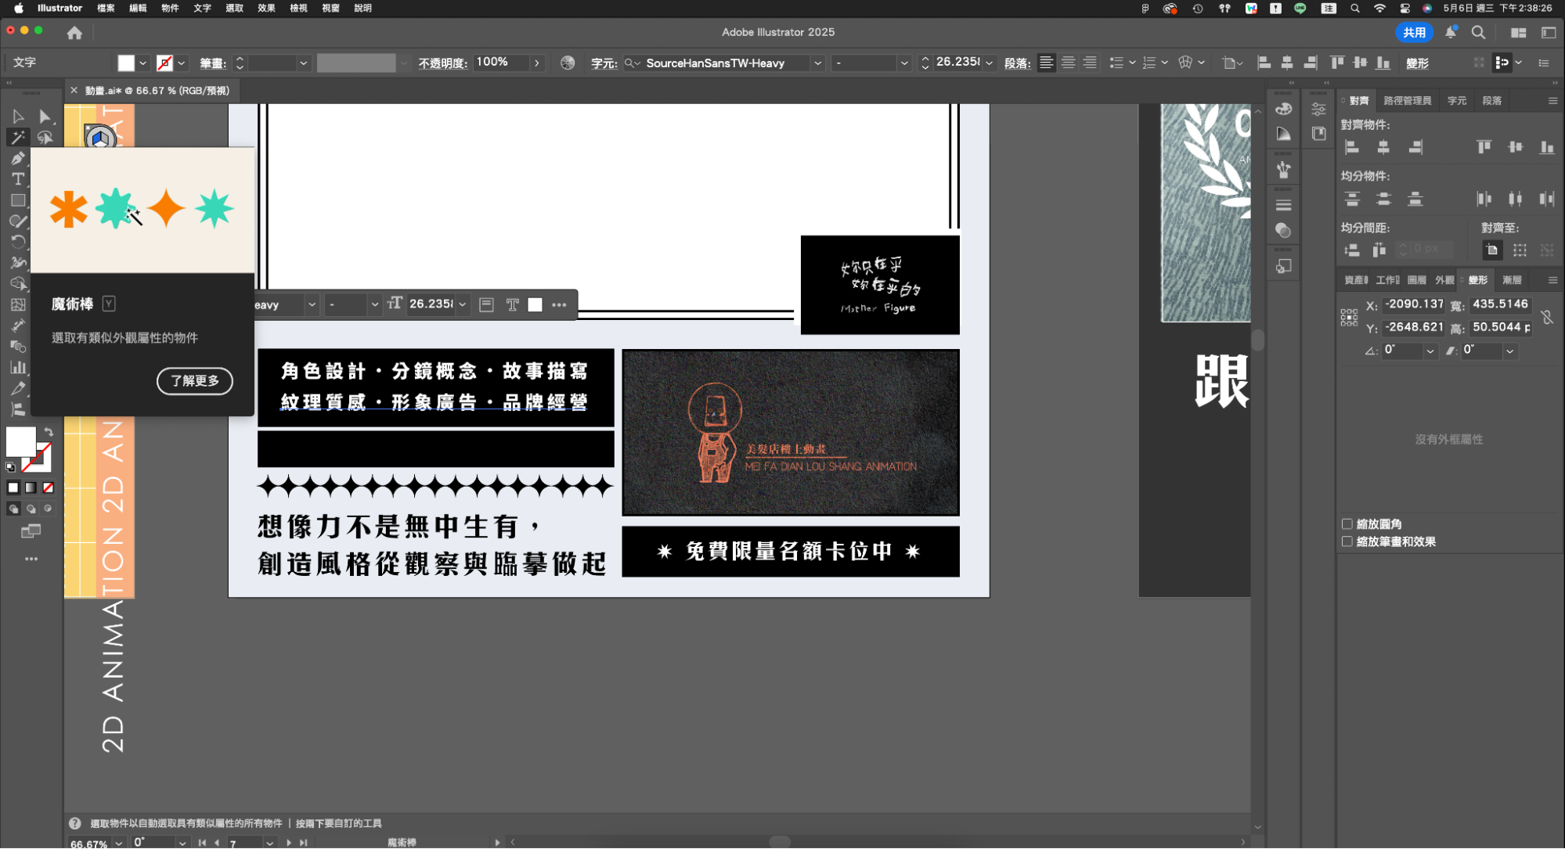Switch to the 字元 tab

click(x=1457, y=101)
